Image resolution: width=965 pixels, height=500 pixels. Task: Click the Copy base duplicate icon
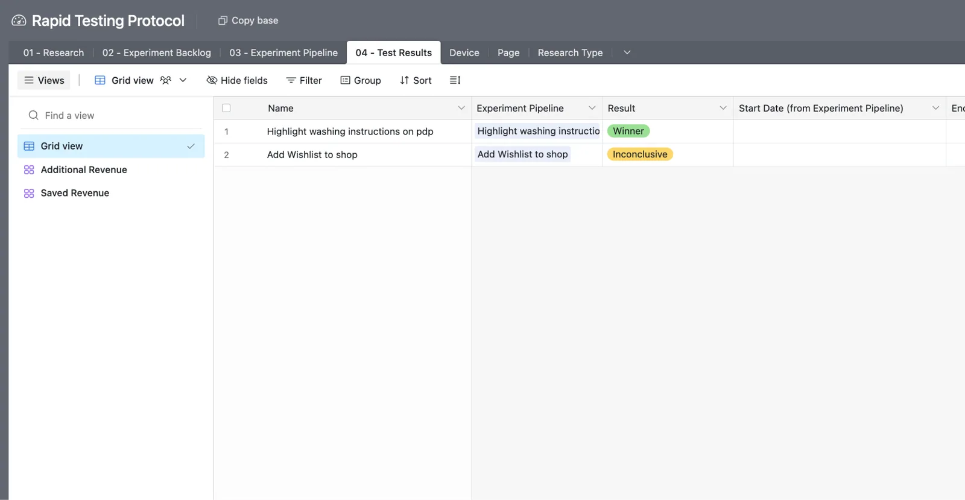(x=223, y=21)
